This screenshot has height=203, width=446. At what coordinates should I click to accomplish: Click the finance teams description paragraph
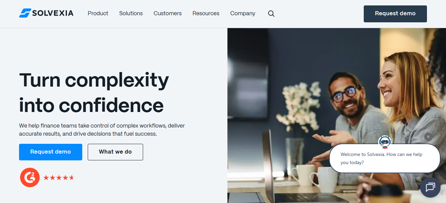[x=102, y=130]
